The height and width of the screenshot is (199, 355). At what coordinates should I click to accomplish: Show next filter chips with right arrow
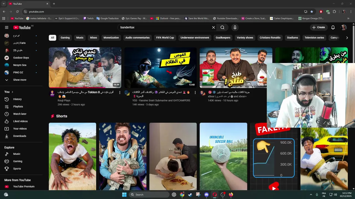coord(347,38)
